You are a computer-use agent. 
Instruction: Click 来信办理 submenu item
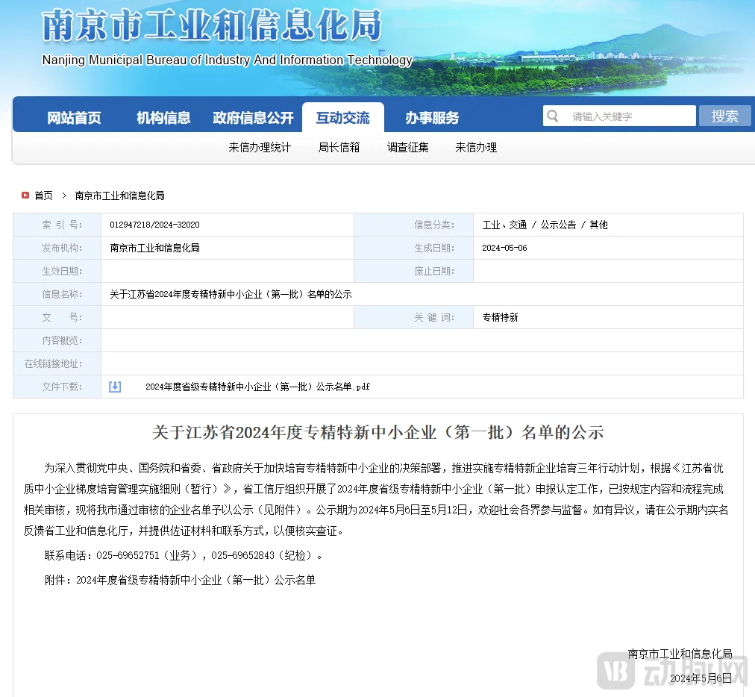coord(476,148)
